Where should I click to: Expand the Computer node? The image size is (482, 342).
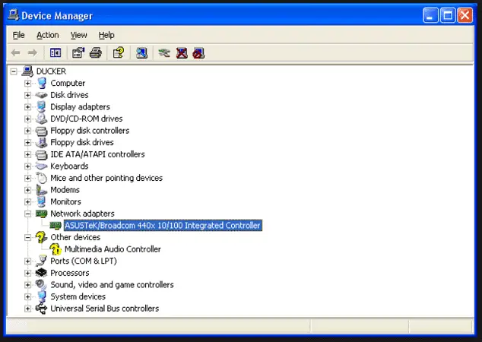[27, 84]
